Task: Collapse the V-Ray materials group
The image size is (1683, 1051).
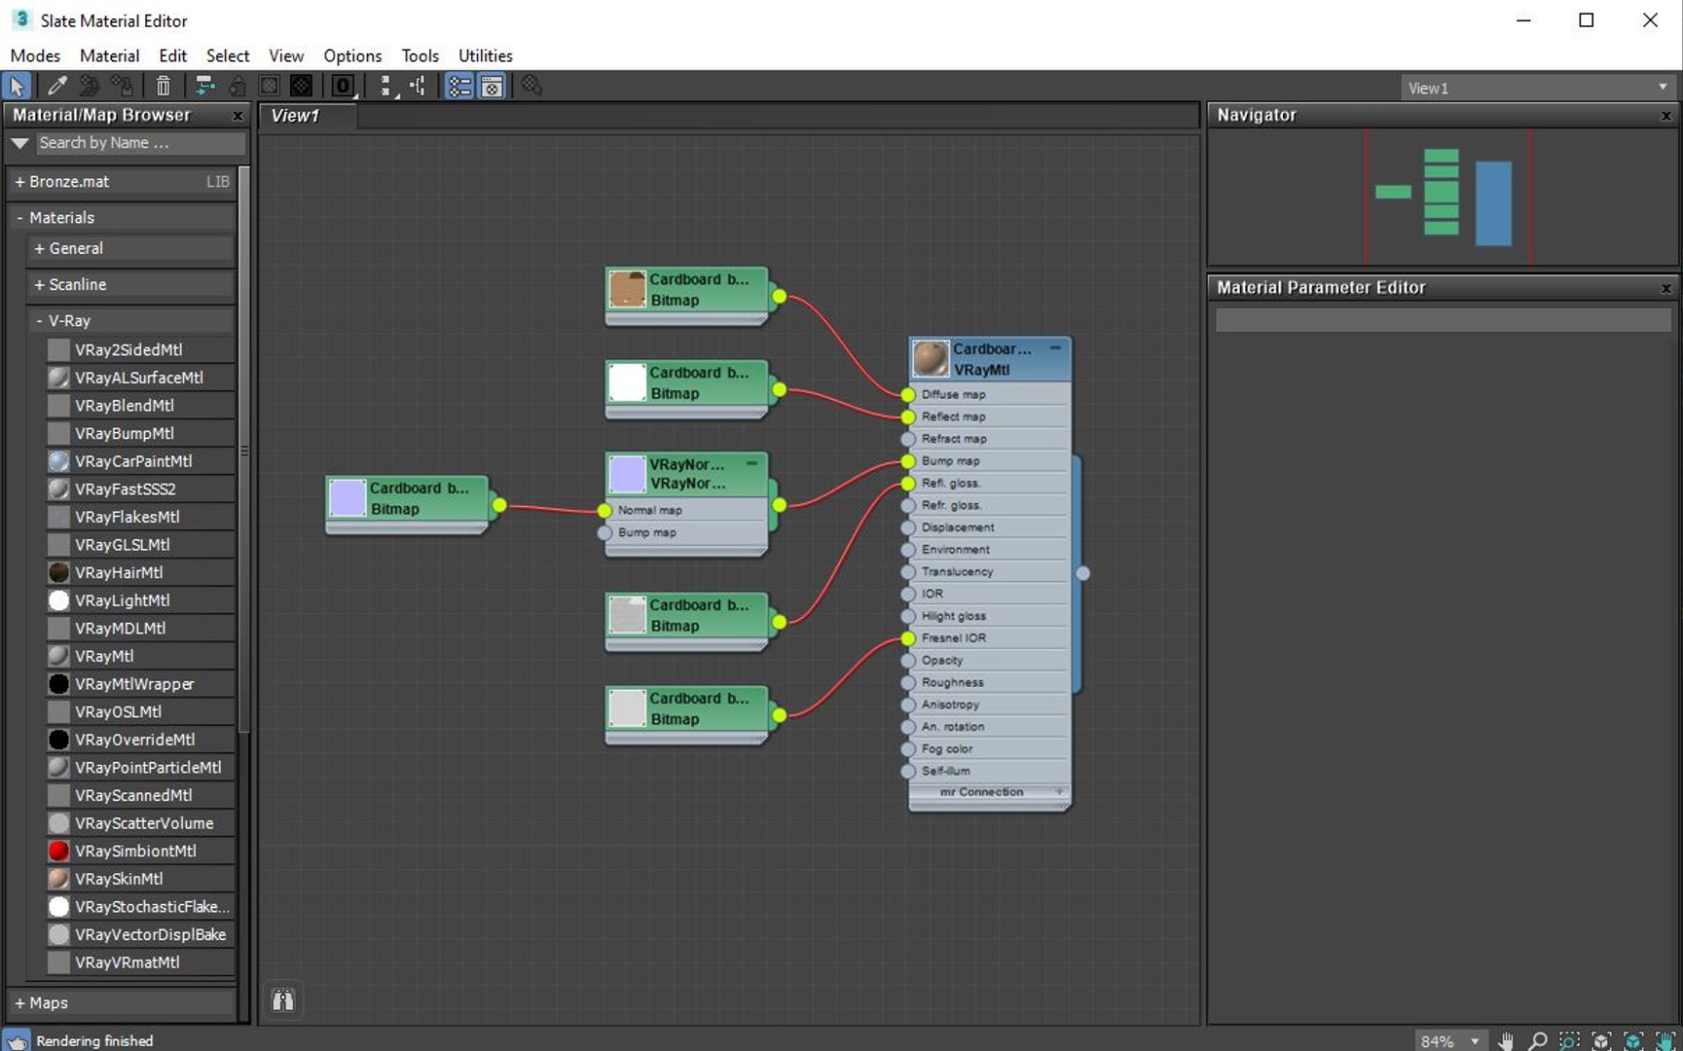Action: (131, 321)
